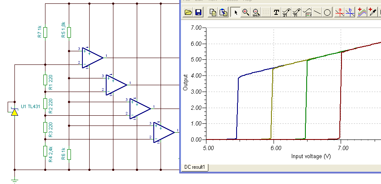Enable cursor a on the graph

point(340,12)
